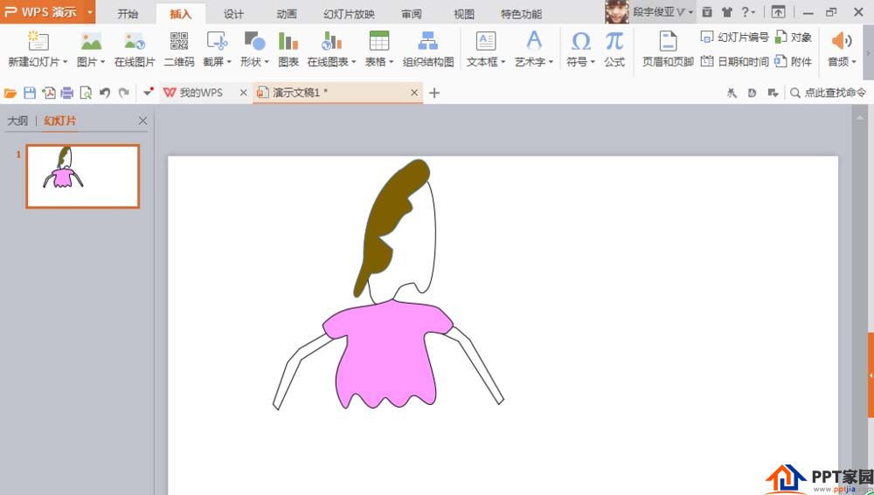Open the 幻灯片放映 slideshow tab
Viewport: 874px width, 495px height.
tap(349, 14)
